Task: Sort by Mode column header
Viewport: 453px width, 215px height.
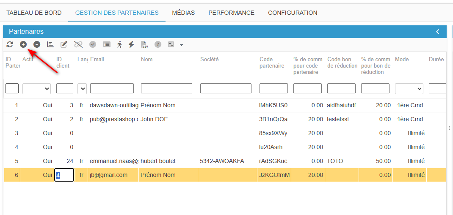Action: [x=402, y=60]
